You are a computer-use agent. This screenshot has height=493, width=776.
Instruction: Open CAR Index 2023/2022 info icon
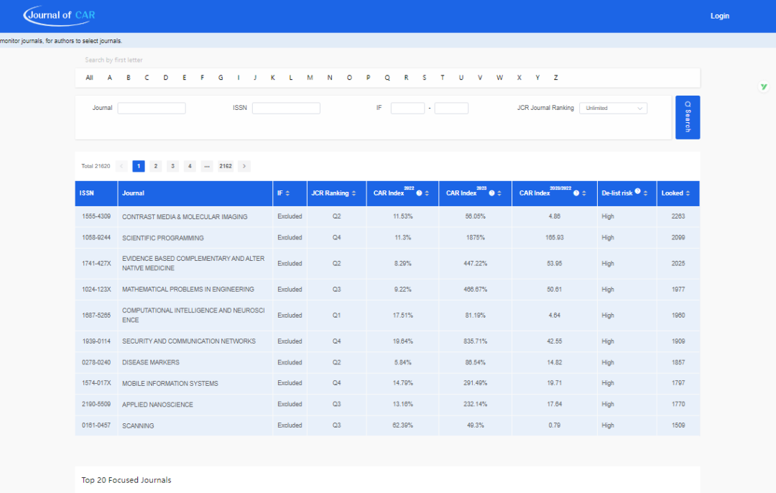pyautogui.click(x=576, y=193)
